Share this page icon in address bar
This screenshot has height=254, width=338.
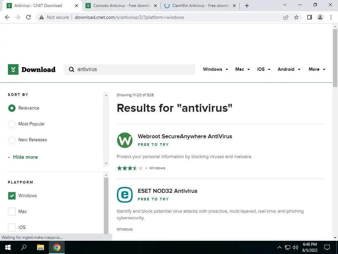(286, 17)
